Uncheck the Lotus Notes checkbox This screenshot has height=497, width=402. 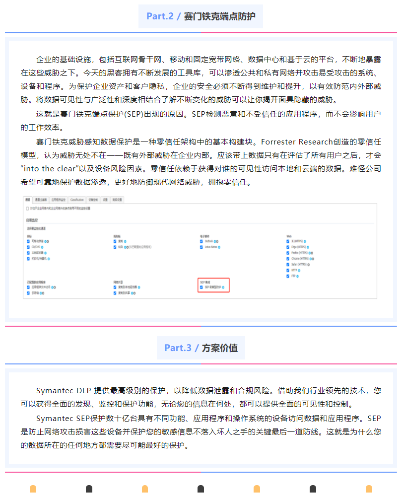tap(201, 247)
